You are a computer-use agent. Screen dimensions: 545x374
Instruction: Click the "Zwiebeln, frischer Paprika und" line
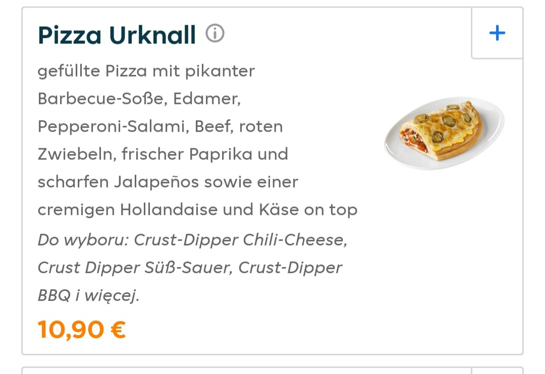[162, 153]
